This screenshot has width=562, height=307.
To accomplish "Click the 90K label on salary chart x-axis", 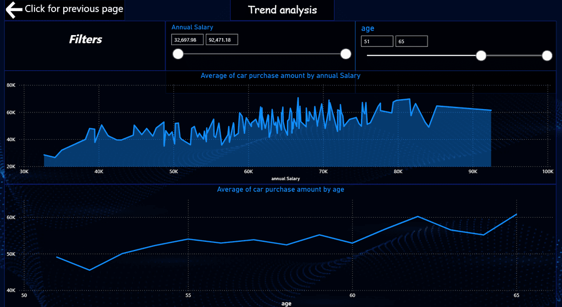I will (x=473, y=172).
